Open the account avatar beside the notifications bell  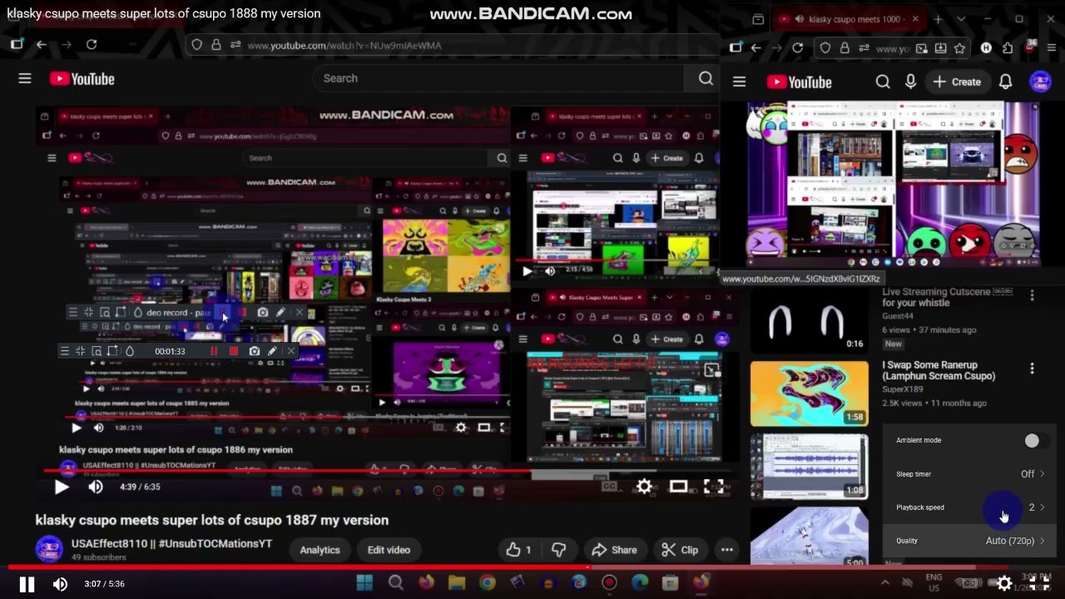[1040, 82]
